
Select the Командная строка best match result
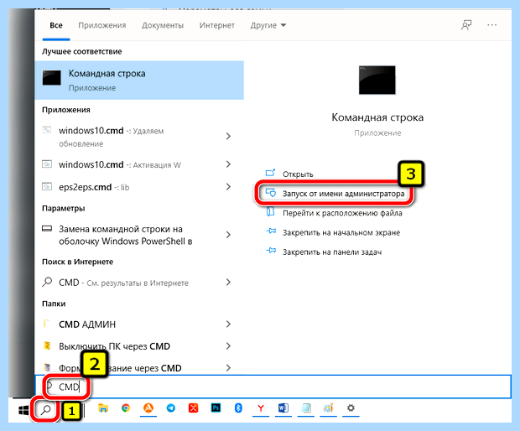click(x=139, y=80)
